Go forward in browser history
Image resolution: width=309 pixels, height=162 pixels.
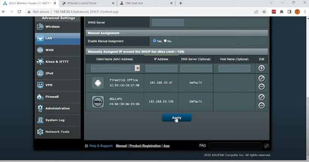[x=12, y=12]
